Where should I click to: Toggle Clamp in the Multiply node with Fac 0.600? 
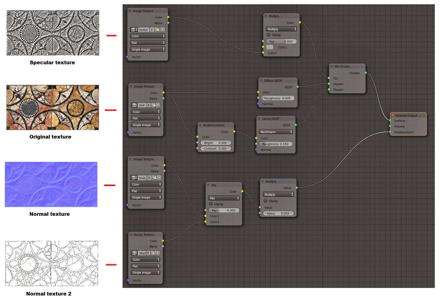tap(269, 35)
